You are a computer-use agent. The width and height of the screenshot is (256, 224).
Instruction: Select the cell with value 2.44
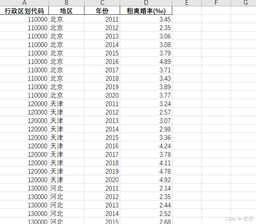[146, 205]
